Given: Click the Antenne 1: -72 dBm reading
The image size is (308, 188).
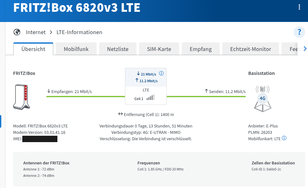Looking at the screenshot, I should click(x=39, y=169).
